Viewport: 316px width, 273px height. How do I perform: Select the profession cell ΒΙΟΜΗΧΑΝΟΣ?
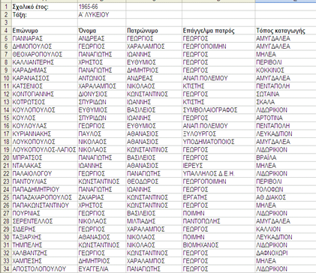click(x=218, y=245)
